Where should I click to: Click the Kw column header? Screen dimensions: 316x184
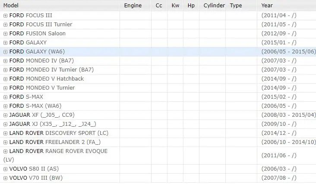pyautogui.click(x=175, y=6)
